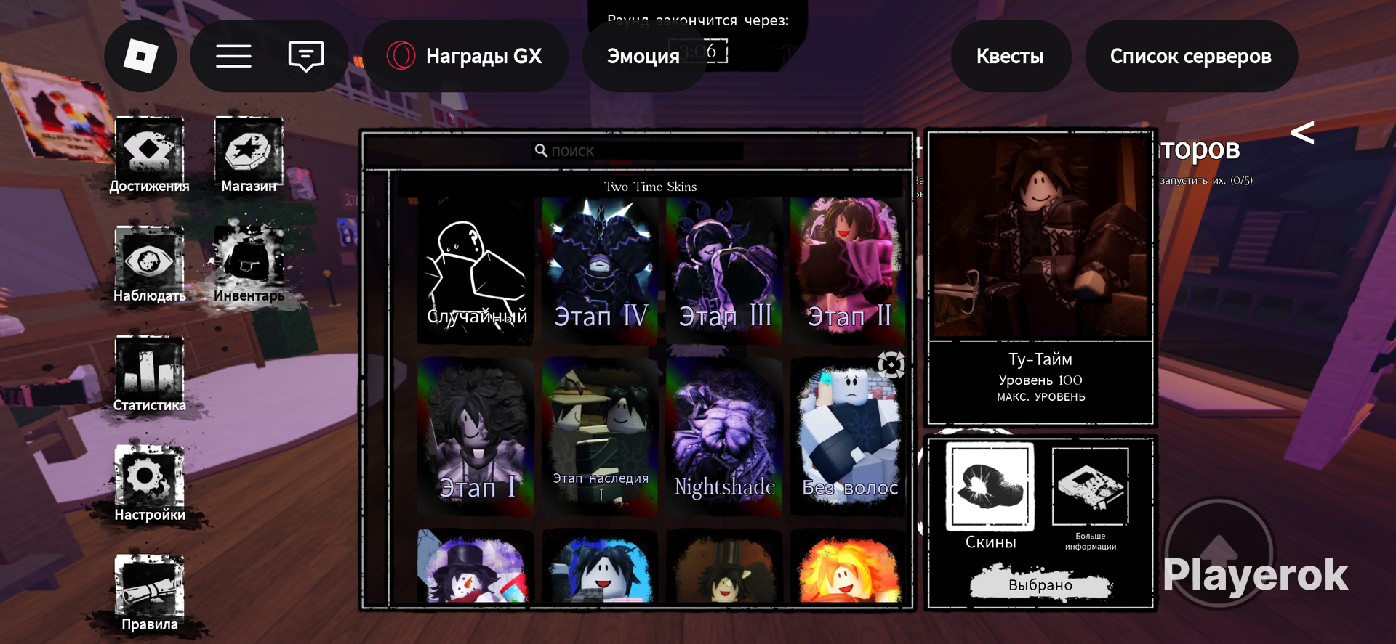
Task: Click the Выбрано selected button
Action: 1040,584
